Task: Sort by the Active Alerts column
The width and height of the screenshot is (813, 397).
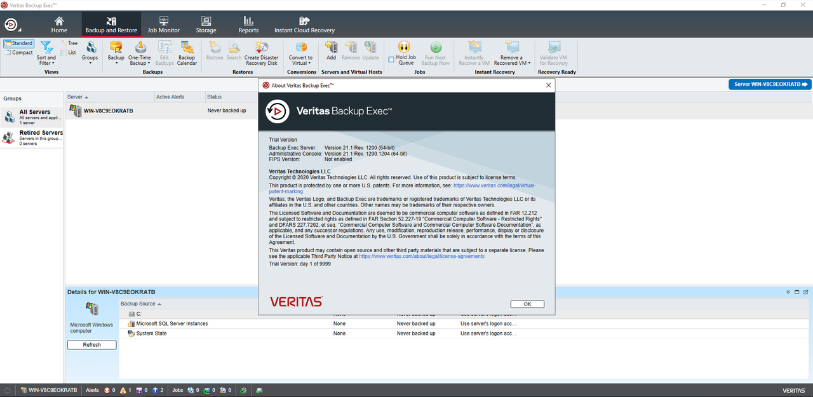Action: [180, 97]
